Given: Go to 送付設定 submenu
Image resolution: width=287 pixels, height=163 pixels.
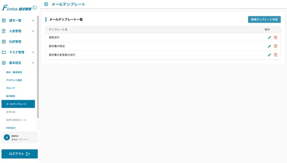Looking at the screenshot, I should click(11, 96).
